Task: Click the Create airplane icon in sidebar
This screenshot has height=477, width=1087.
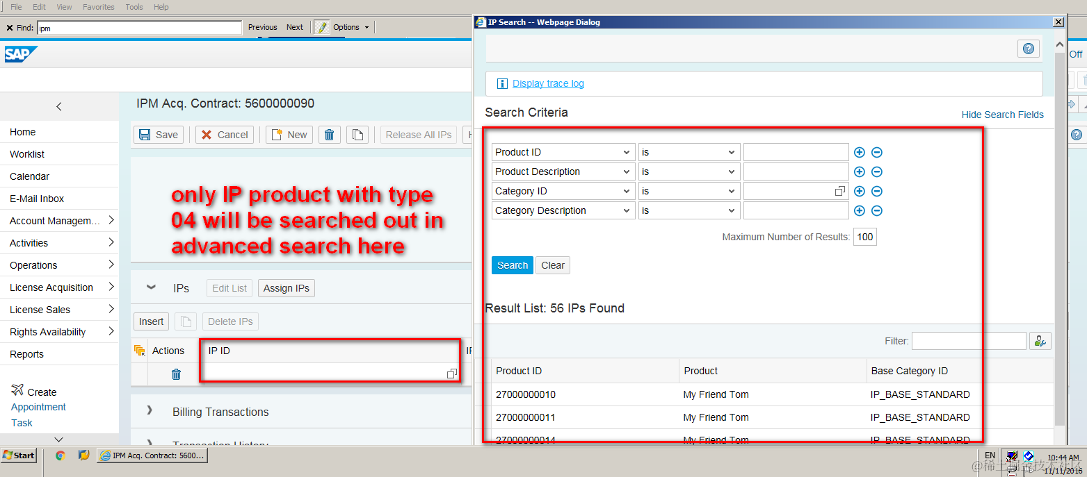Action: 17,390
